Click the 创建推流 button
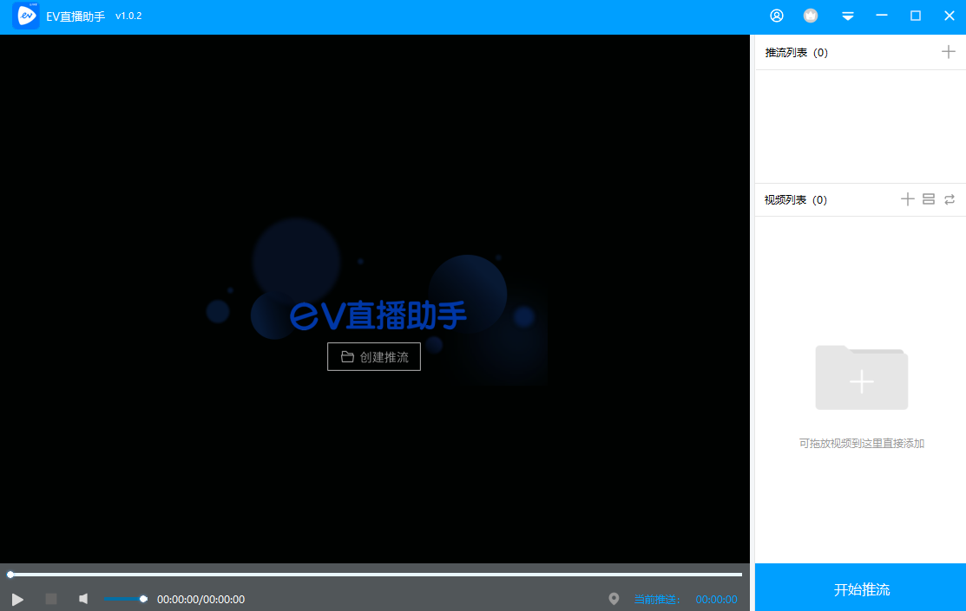Viewport: 966px width, 611px height. [374, 357]
